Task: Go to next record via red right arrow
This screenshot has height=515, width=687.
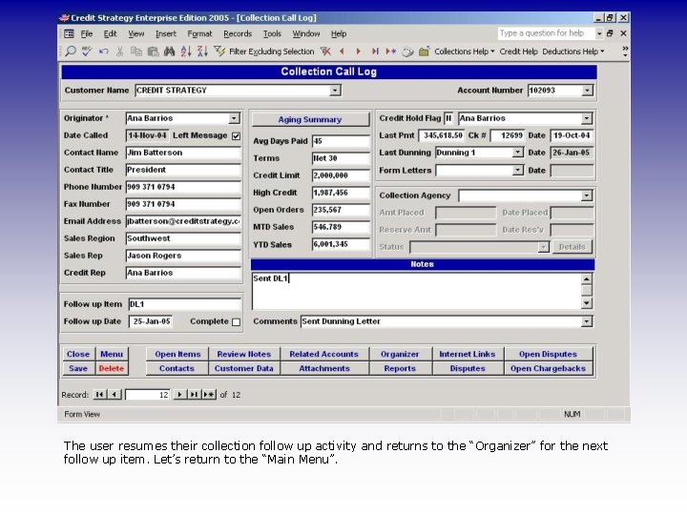Action: click(x=359, y=51)
